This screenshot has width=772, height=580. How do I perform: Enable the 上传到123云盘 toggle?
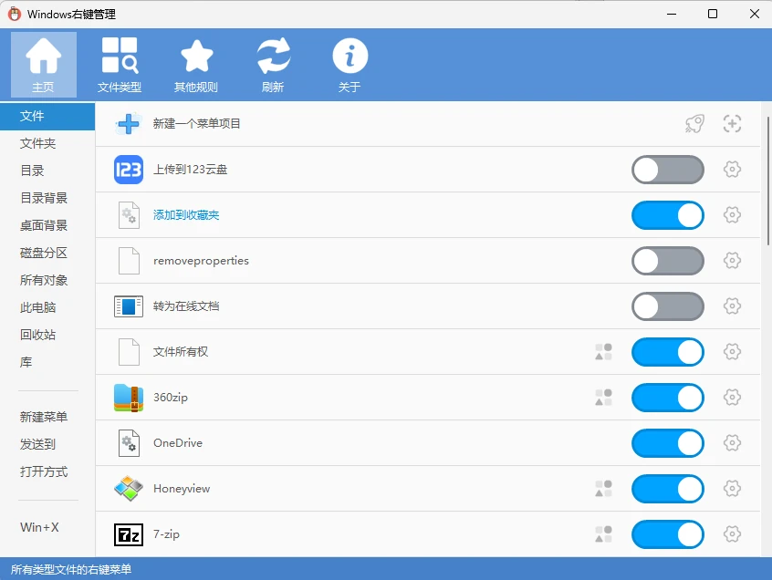pyautogui.click(x=667, y=170)
